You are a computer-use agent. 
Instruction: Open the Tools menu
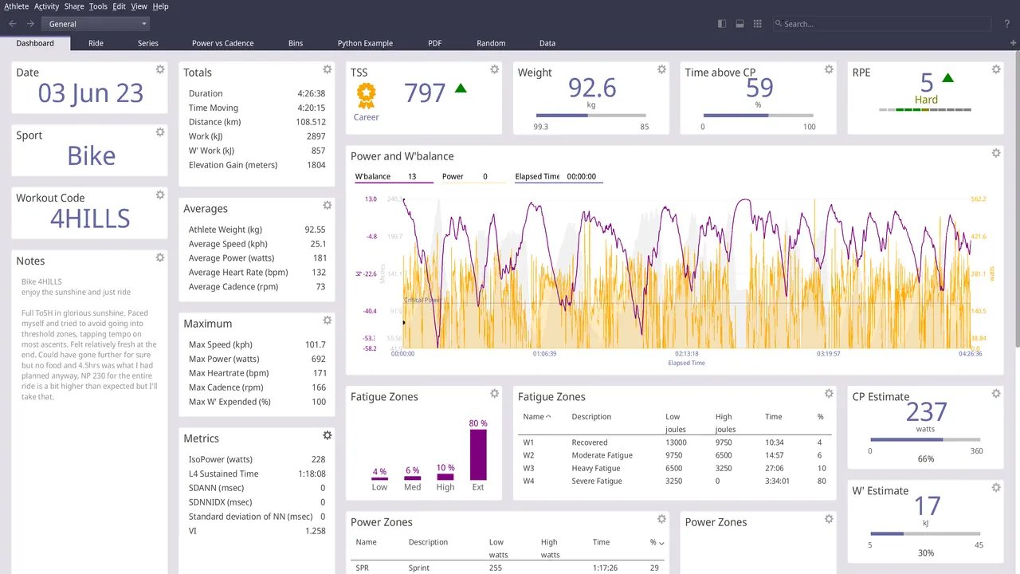pyautogui.click(x=98, y=6)
